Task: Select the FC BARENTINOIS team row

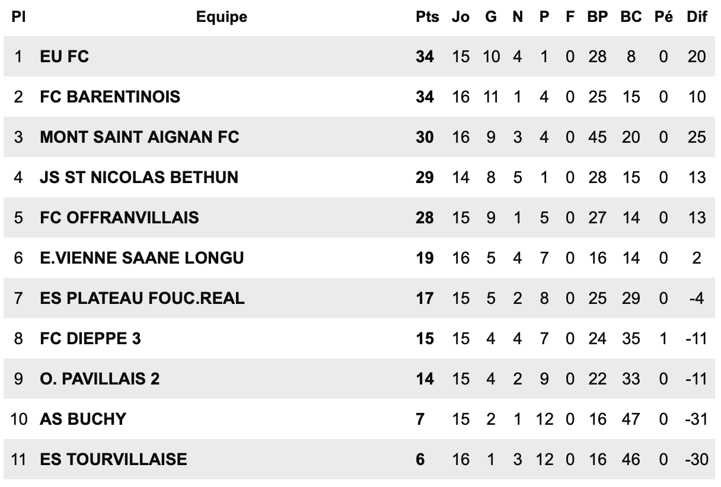Action: point(110,97)
